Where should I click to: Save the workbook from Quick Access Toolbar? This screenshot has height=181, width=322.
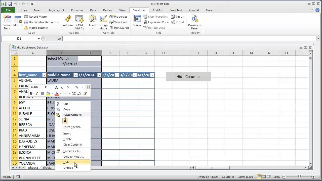[x=10, y=4]
